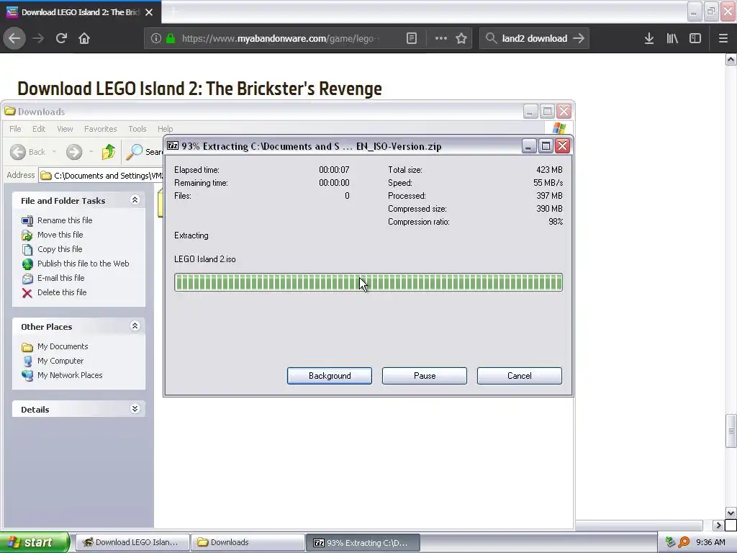The width and height of the screenshot is (737, 553).
Task: Open My Network Places link
Action: 70,375
